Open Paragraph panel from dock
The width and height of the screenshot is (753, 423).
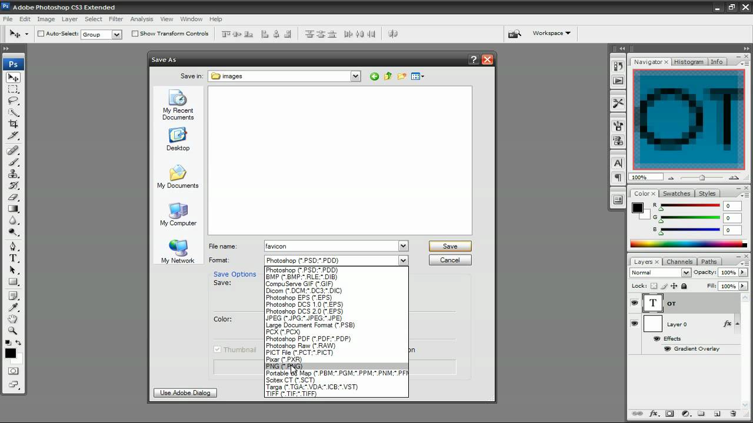coord(618,177)
